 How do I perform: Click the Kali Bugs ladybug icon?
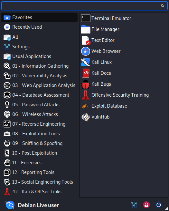click(x=86, y=84)
